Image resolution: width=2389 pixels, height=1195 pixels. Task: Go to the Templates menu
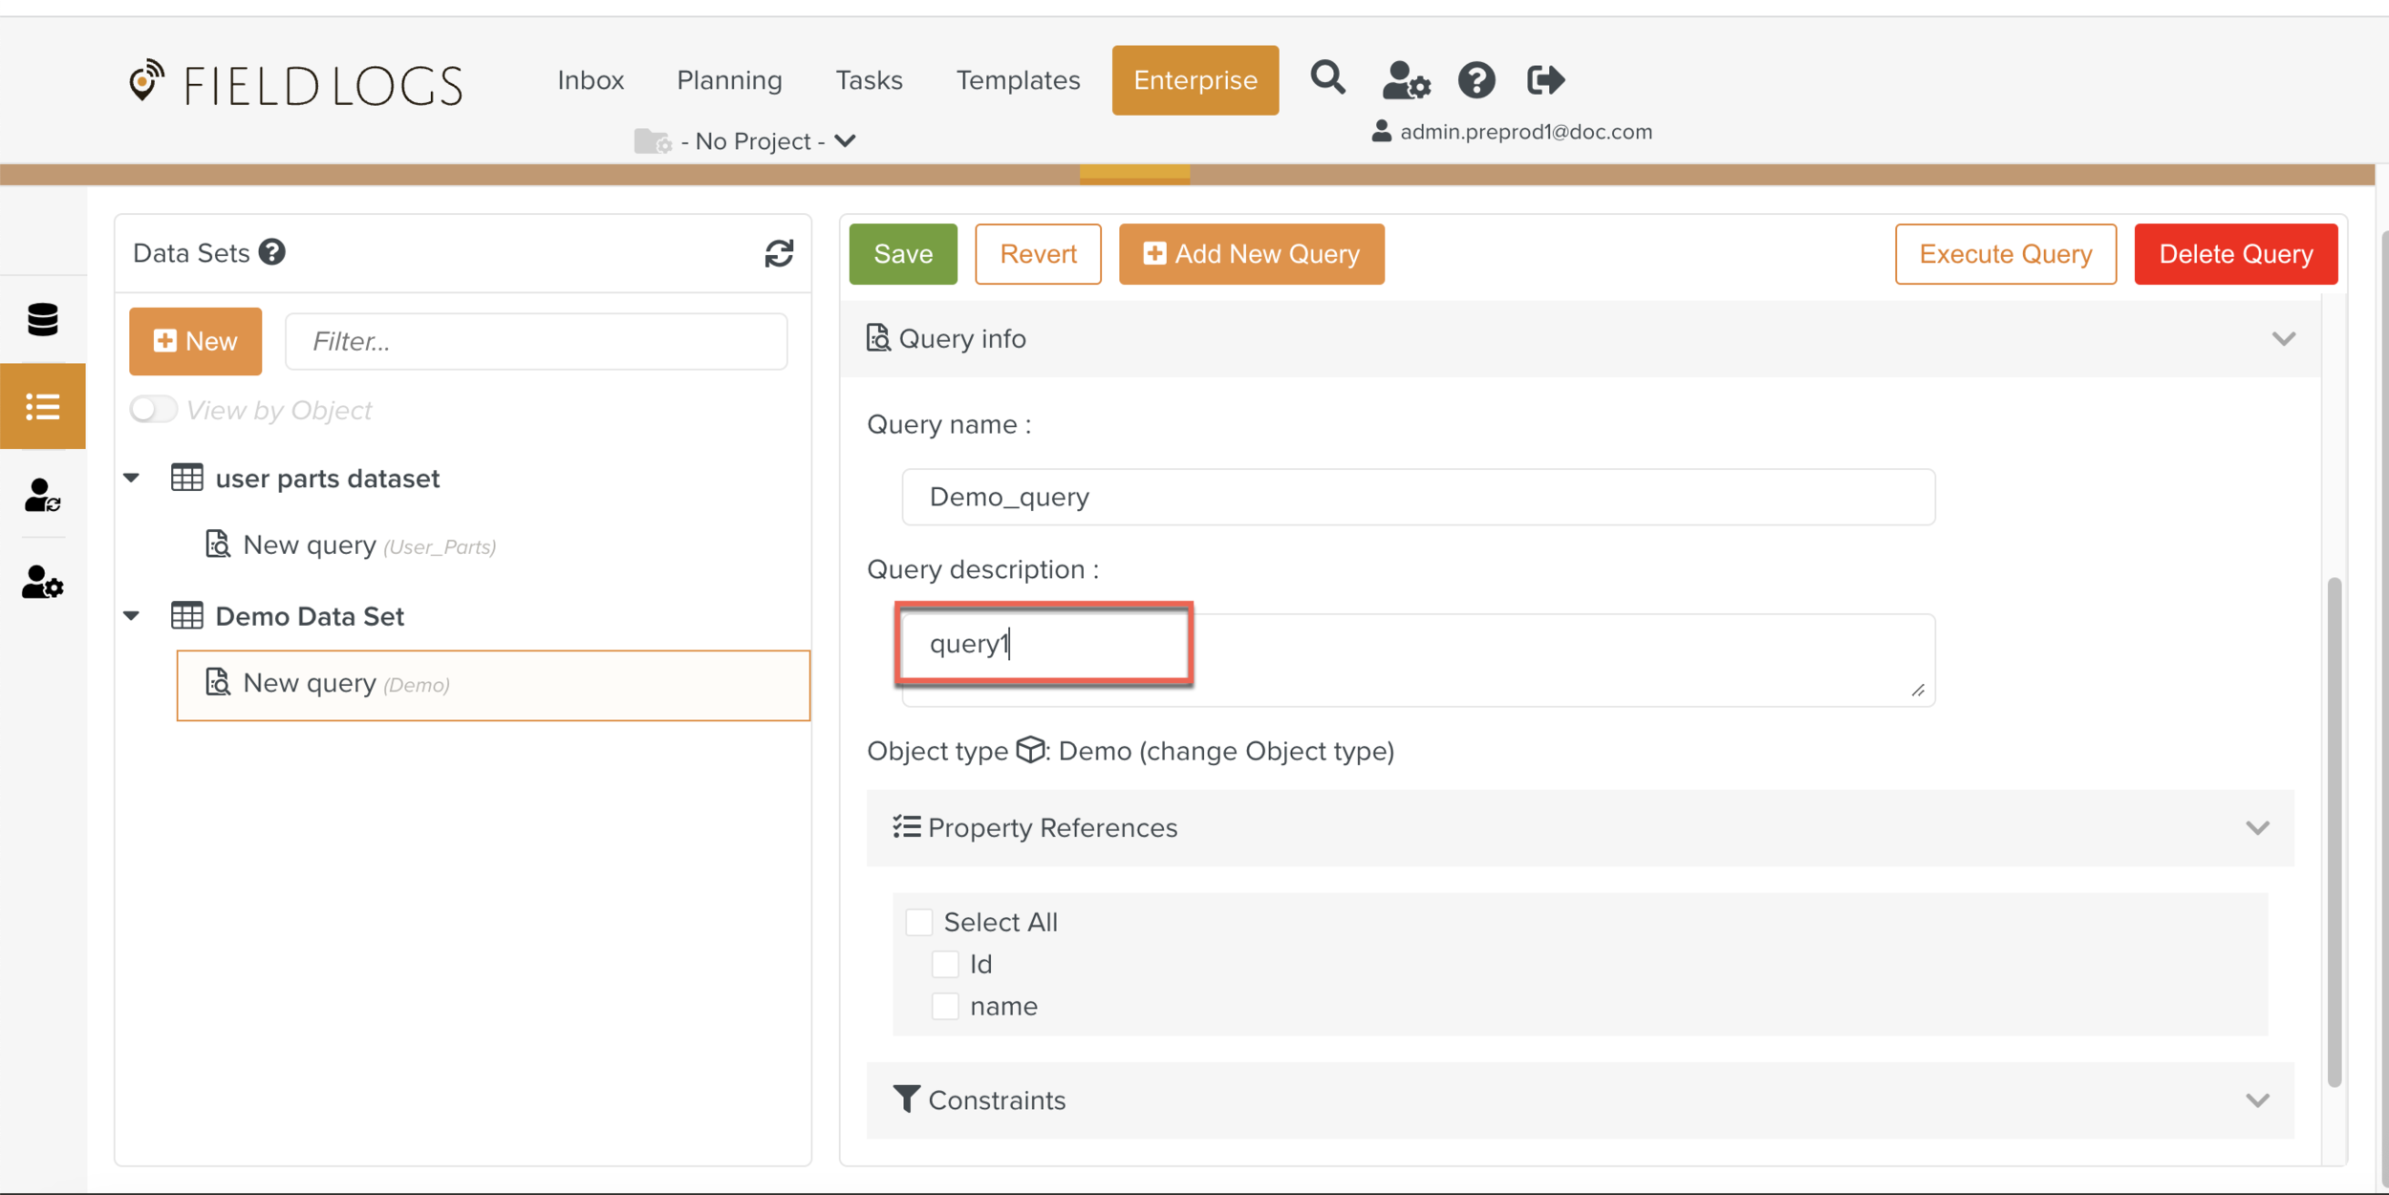pyautogui.click(x=1018, y=80)
